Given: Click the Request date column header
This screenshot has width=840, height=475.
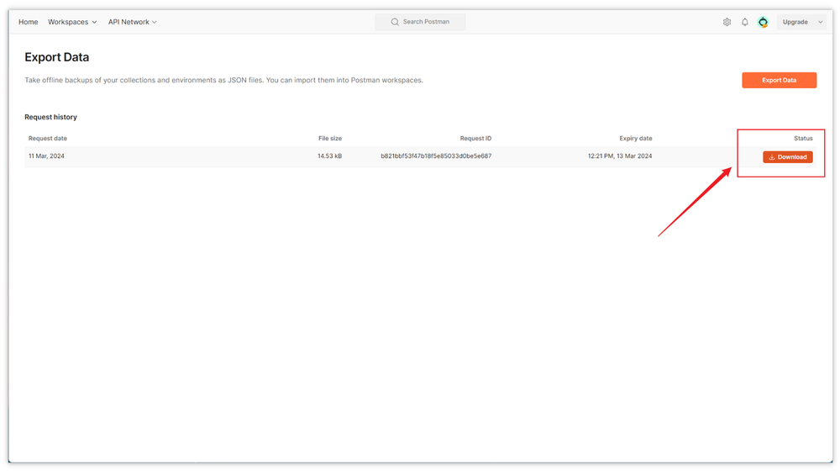Looking at the screenshot, I should click(x=48, y=138).
